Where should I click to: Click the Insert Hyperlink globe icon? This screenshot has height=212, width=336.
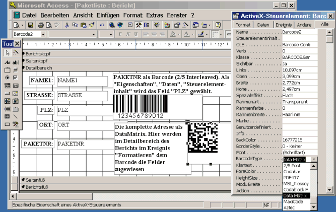pos(112,25)
